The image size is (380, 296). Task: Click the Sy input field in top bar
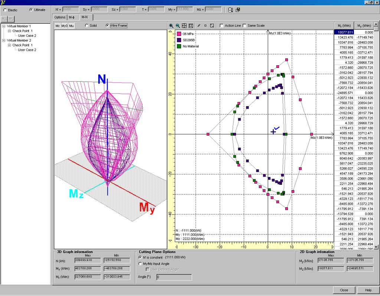99,9
